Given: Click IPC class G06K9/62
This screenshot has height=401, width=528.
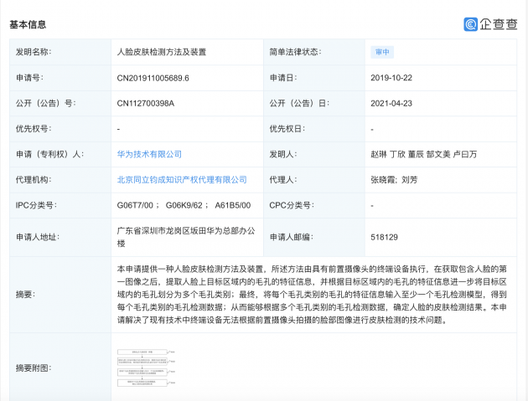Looking at the screenshot, I should [x=184, y=206].
